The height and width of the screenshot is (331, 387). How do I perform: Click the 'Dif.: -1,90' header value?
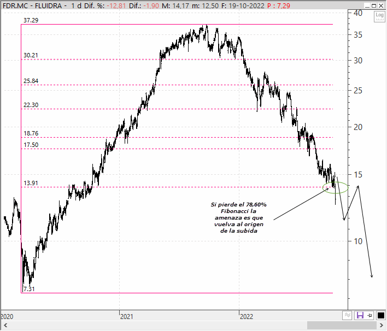(144, 5)
